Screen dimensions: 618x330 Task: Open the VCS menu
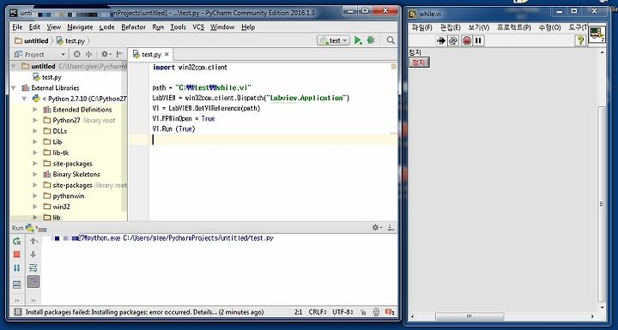tap(198, 27)
